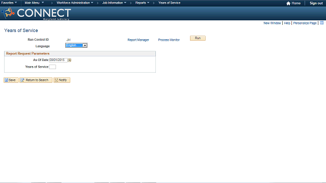Open the As Of Date calendar picker
Image resolution: width=326 pixels, height=183 pixels.
[70, 60]
